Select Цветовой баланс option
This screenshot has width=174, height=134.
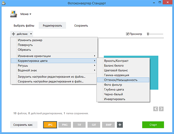pyautogui.click(x=123, y=70)
